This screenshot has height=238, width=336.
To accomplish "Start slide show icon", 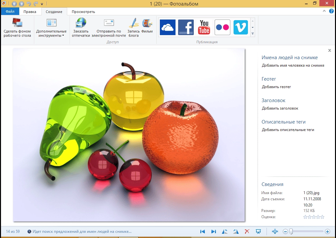I will point(258,231).
